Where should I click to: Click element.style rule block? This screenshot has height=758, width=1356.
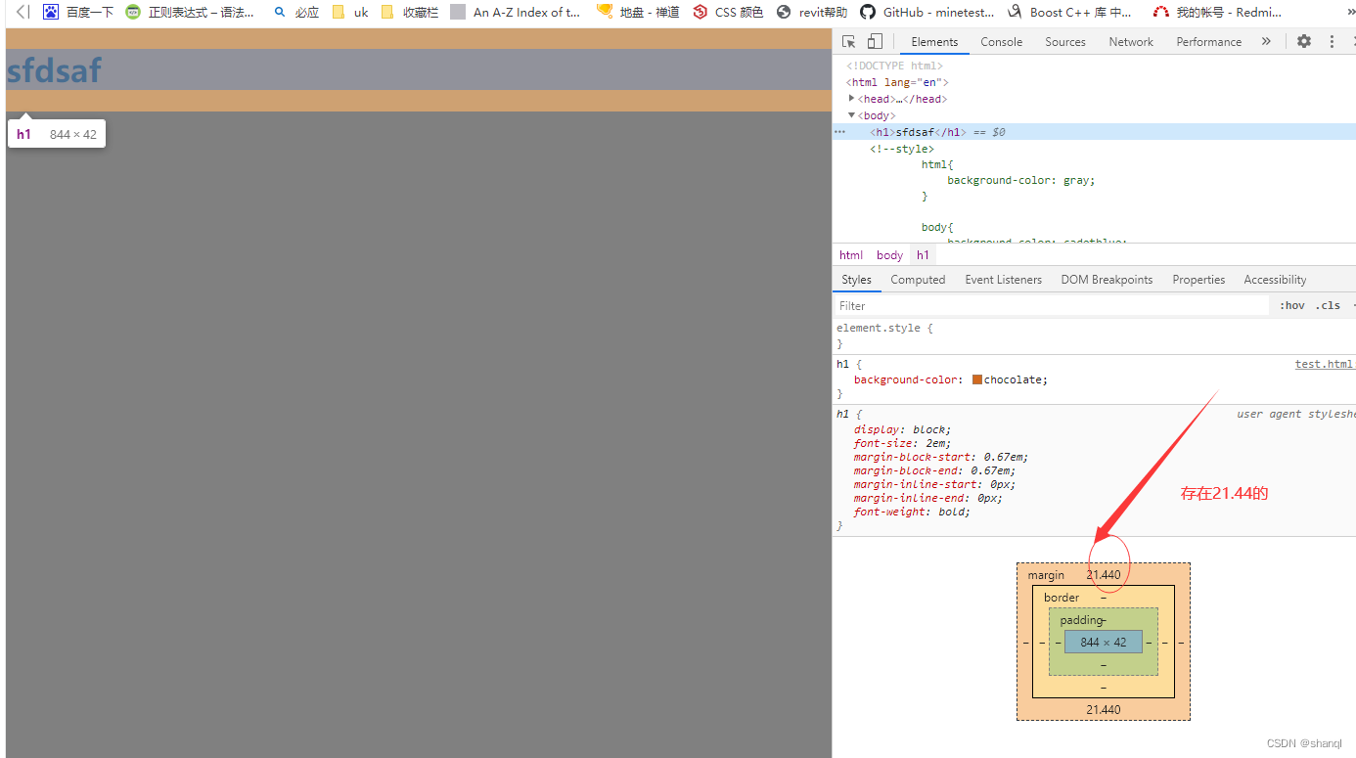click(1094, 336)
